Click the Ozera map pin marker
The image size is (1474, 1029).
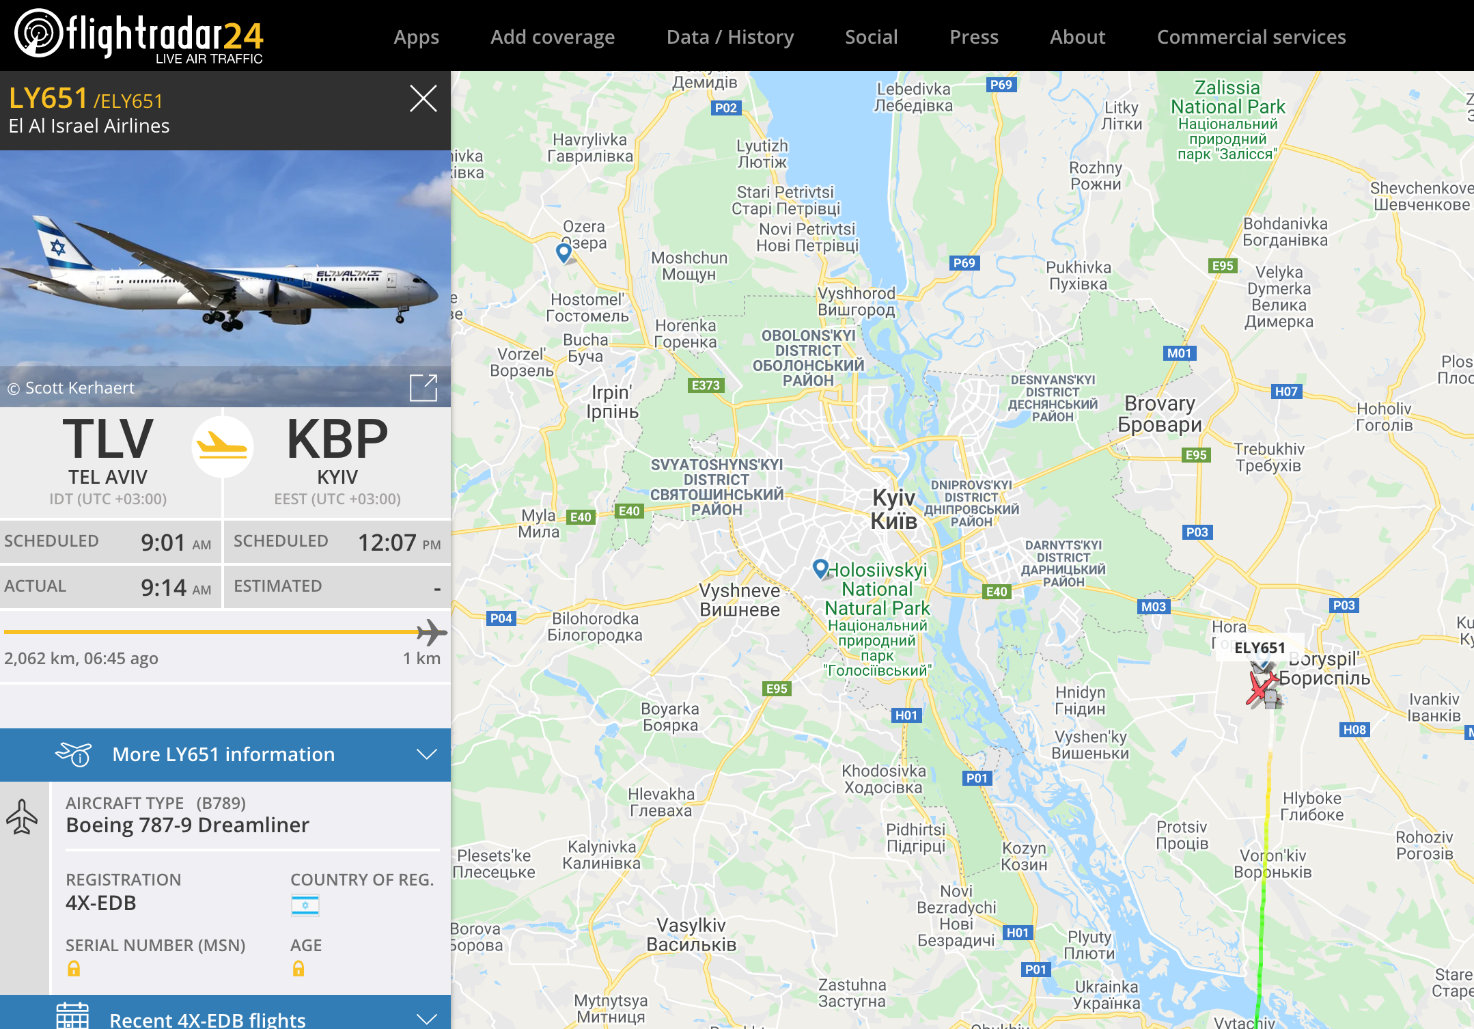coord(564,253)
